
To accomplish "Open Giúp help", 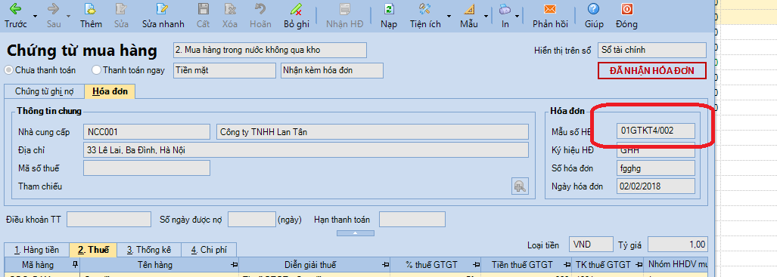I will click(x=593, y=15).
